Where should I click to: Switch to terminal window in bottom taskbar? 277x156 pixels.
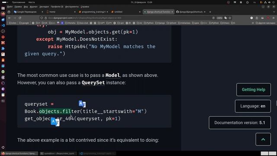coord(58,153)
